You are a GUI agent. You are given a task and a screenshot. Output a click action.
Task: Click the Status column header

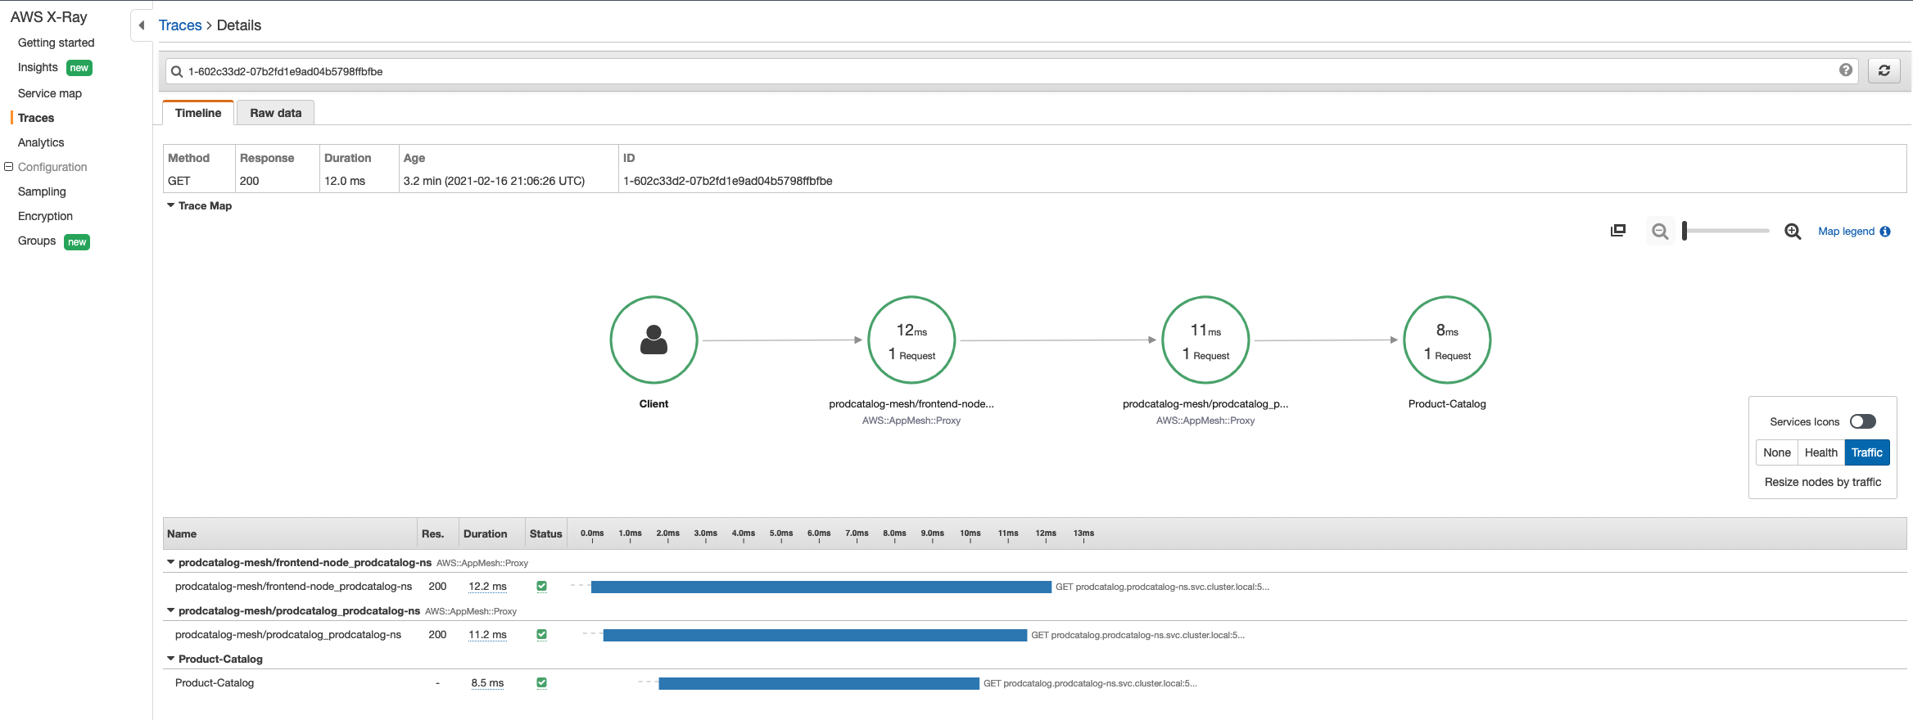(x=545, y=533)
